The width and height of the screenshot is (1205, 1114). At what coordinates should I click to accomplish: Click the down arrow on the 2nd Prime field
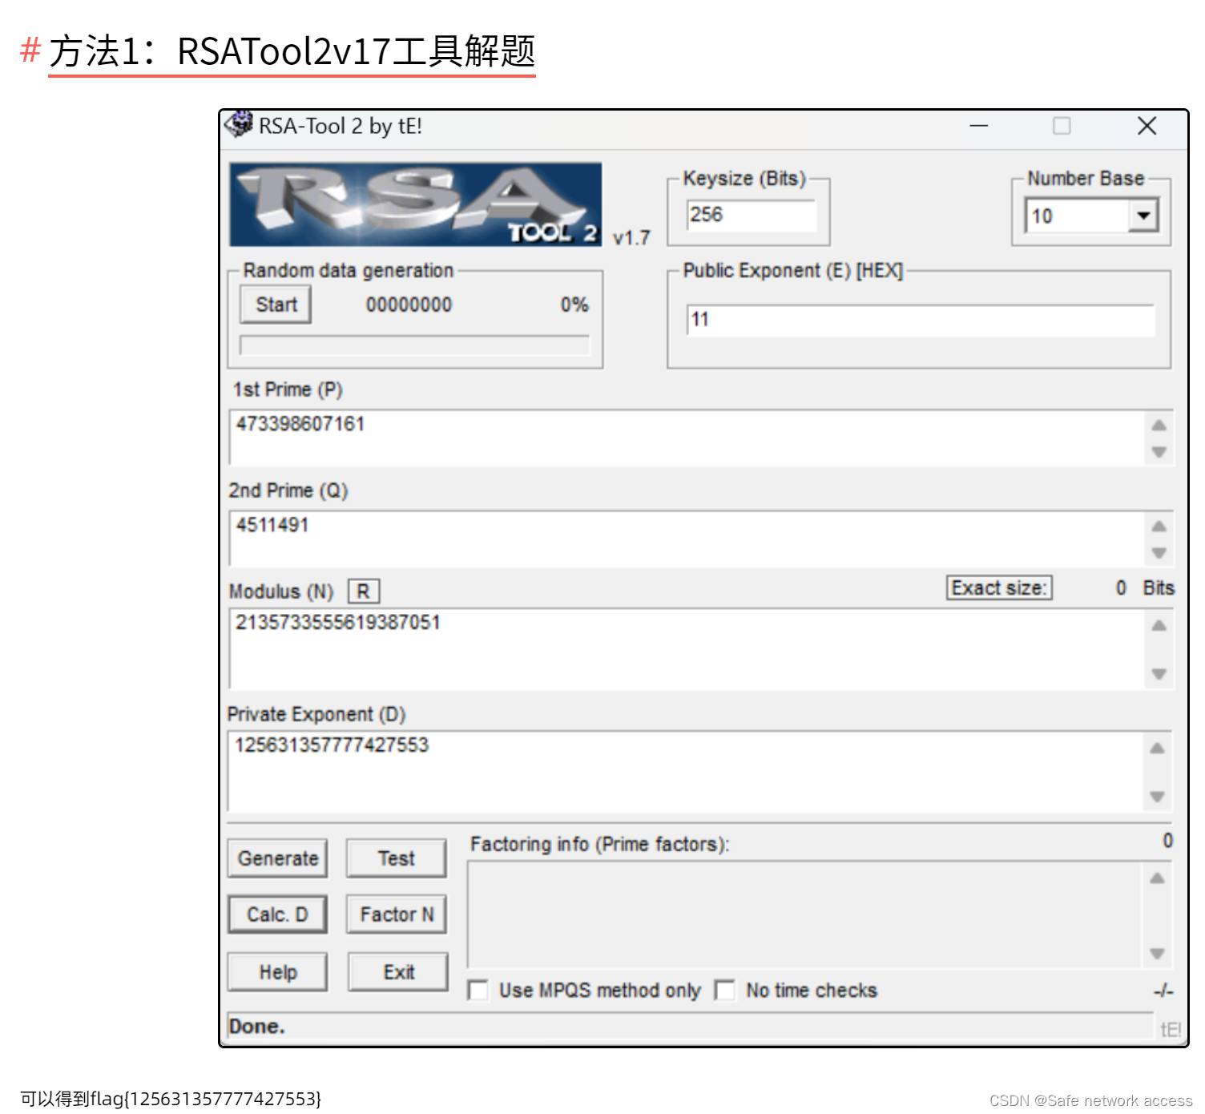click(x=1158, y=554)
